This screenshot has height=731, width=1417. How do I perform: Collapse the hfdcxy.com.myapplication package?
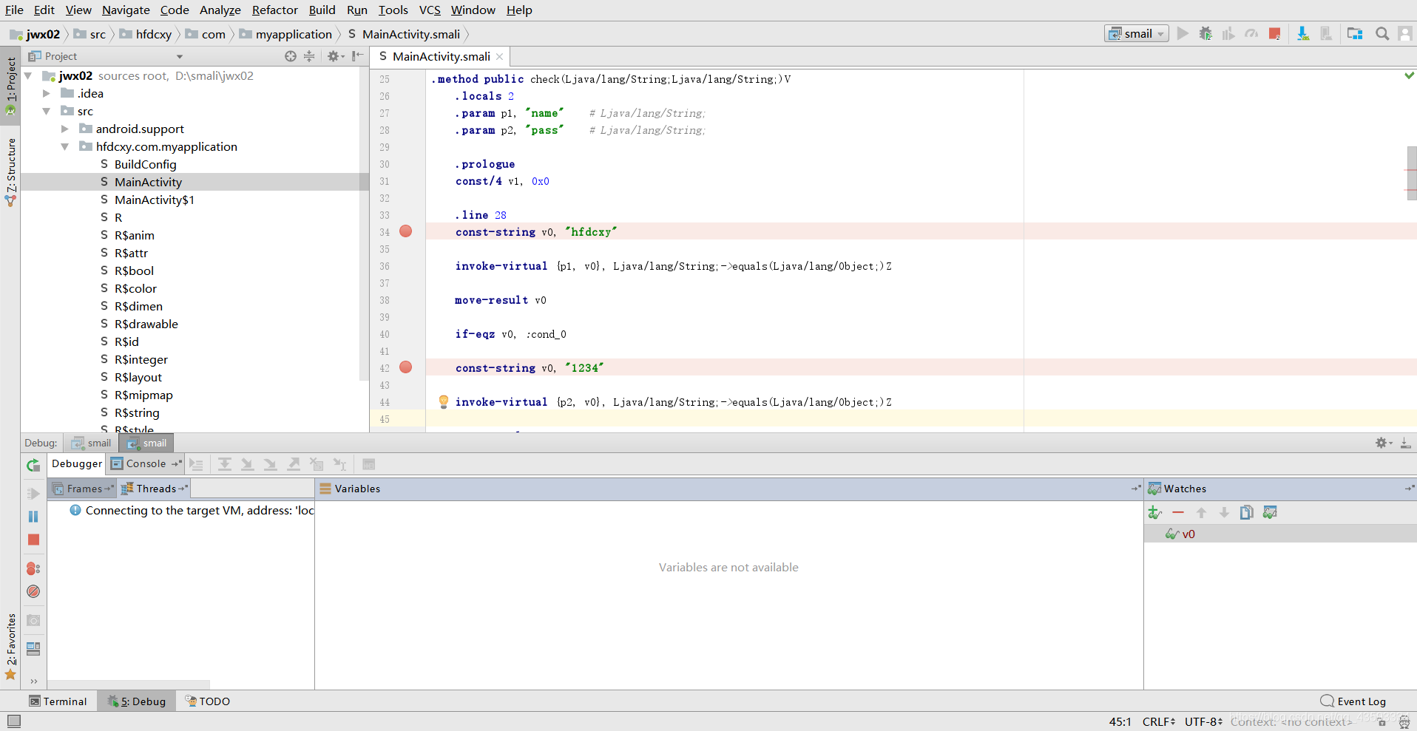click(x=65, y=146)
